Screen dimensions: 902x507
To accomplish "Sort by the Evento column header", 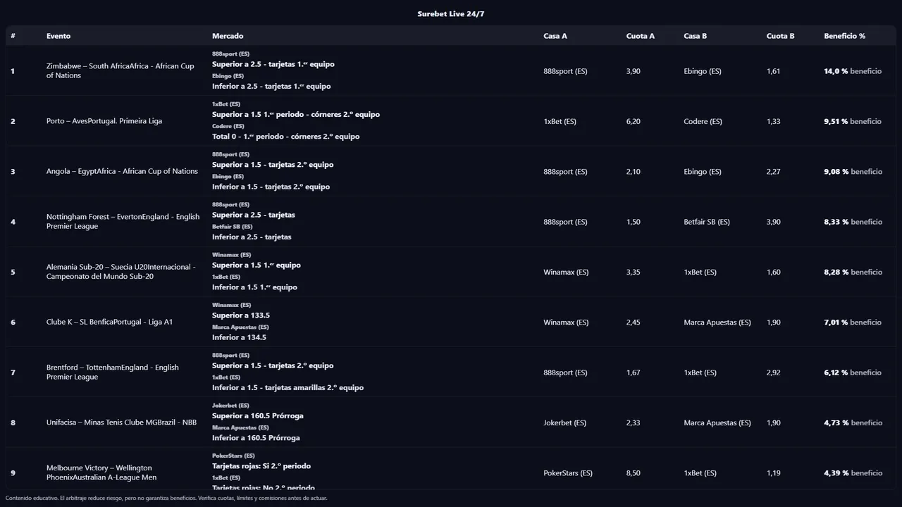I will click(x=58, y=36).
